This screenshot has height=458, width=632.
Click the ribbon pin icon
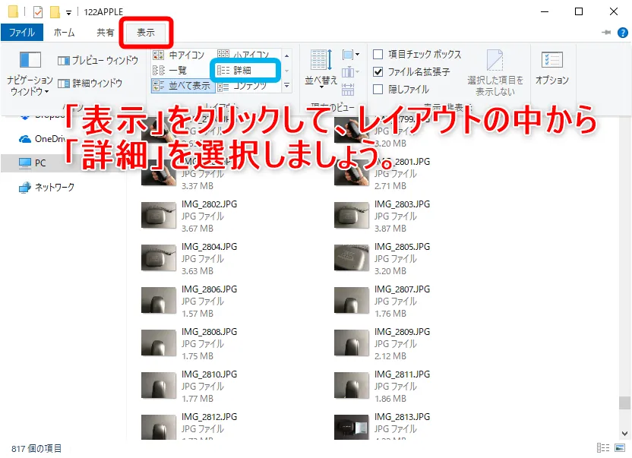(x=606, y=32)
